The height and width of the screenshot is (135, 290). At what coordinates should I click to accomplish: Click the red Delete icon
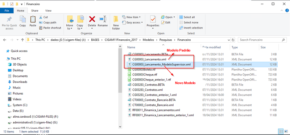coord(92,19)
